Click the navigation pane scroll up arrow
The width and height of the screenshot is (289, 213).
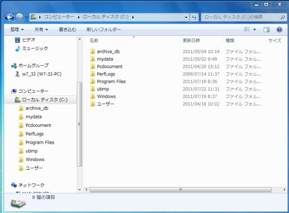[x=79, y=39]
